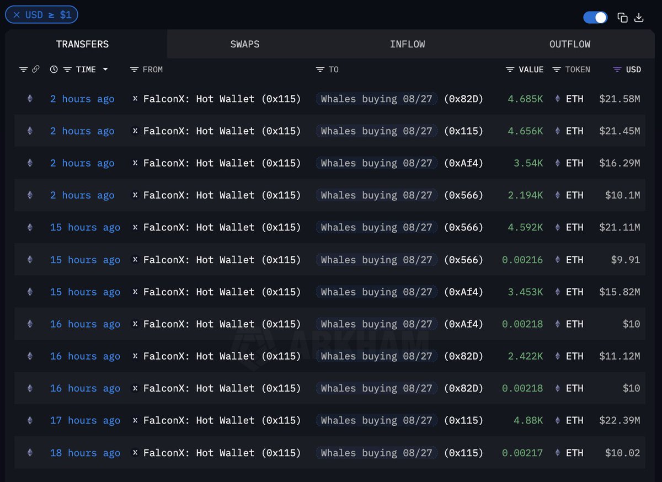Open FalconX: Hot Wallet in $16.29M row
The height and width of the screenshot is (482, 662).
[x=222, y=163]
